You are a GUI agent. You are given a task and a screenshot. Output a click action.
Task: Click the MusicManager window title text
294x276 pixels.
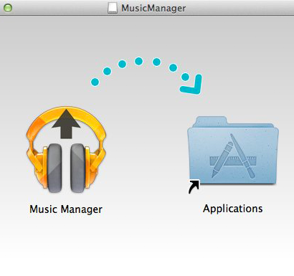click(153, 8)
